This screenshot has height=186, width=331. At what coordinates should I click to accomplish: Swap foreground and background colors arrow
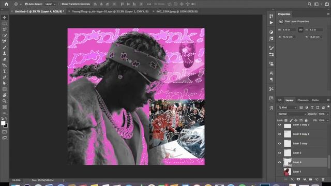(6, 119)
